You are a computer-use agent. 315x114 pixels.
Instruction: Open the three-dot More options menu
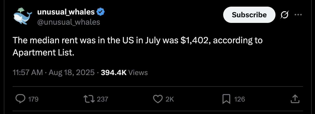click(298, 15)
